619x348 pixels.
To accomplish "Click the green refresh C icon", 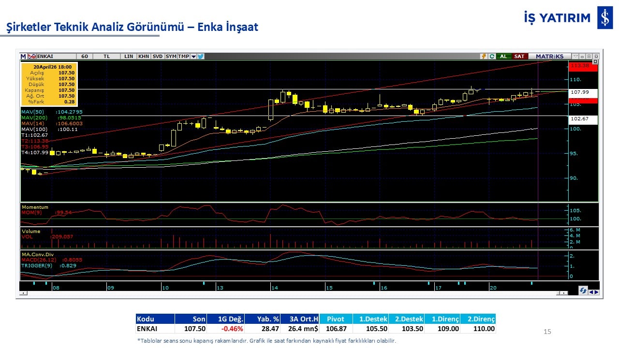I will click(492, 57).
